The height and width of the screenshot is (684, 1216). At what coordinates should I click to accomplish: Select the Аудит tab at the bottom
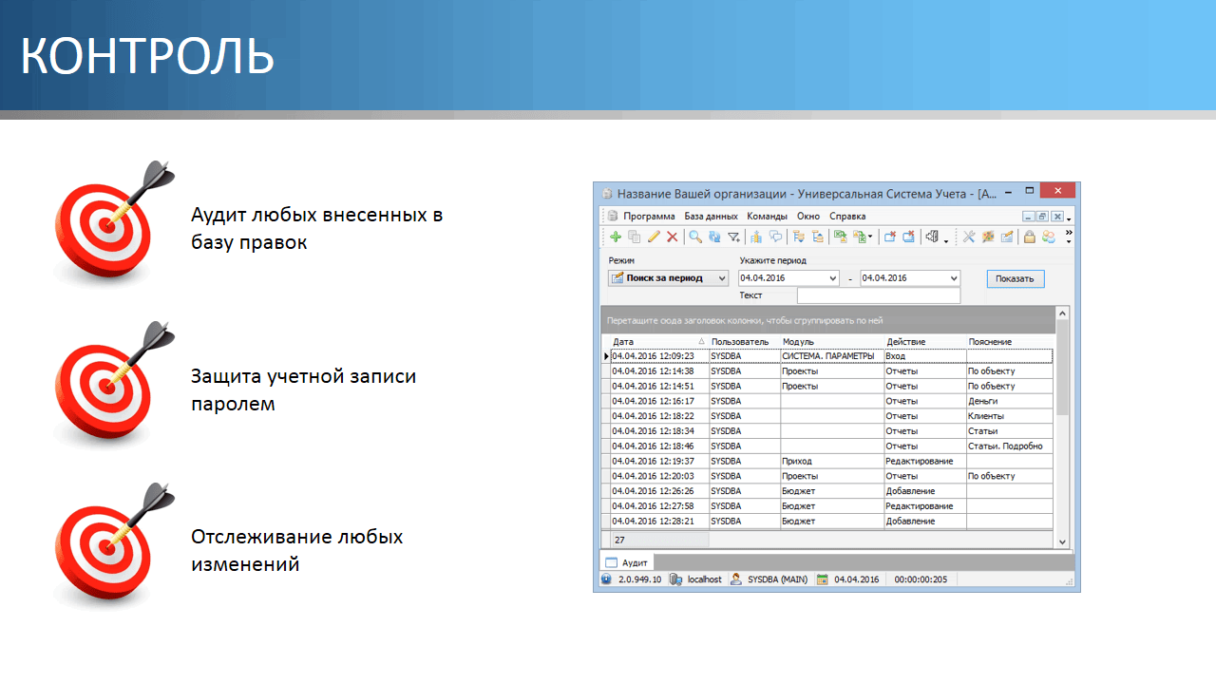627,562
